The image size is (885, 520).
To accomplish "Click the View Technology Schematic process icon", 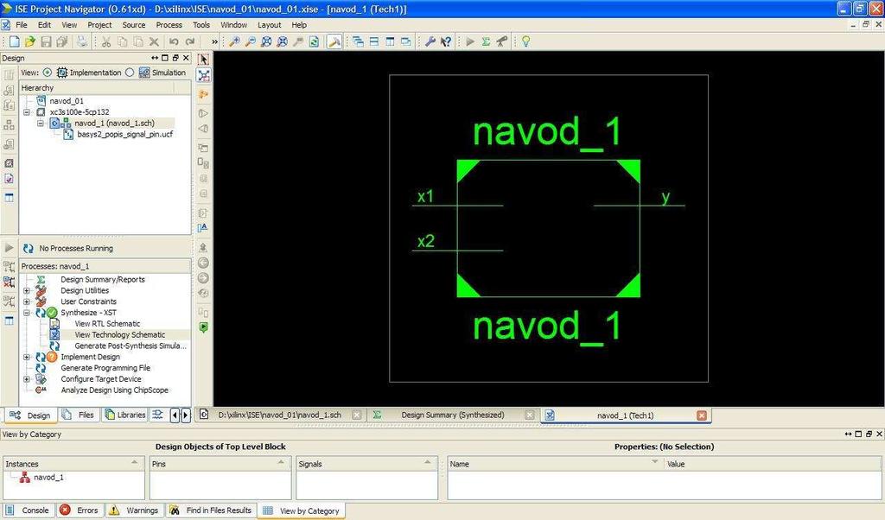I will [54, 335].
